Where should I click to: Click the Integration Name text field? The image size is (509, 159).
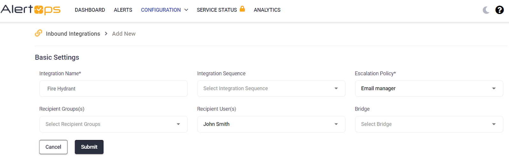pyautogui.click(x=113, y=89)
